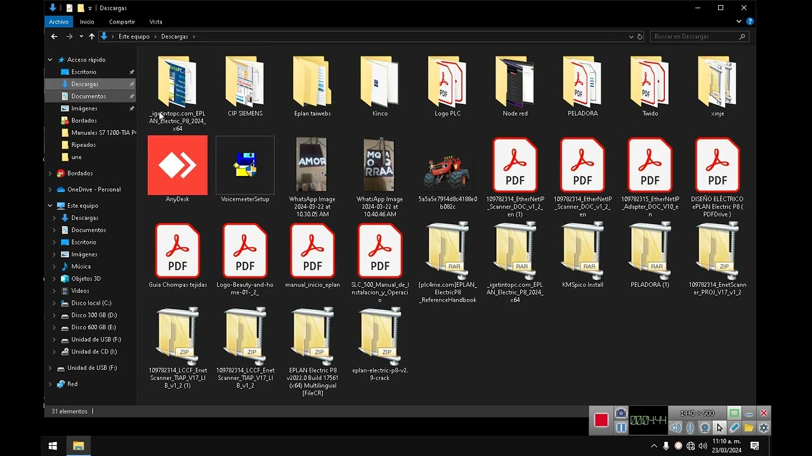Image resolution: width=812 pixels, height=456 pixels.
Task: Refresh the Descargas folder view
Action: tap(640, 37)
